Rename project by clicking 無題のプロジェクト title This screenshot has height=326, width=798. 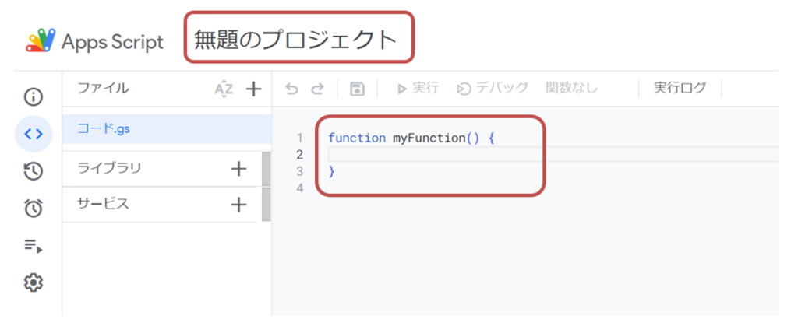pos(296,40)
